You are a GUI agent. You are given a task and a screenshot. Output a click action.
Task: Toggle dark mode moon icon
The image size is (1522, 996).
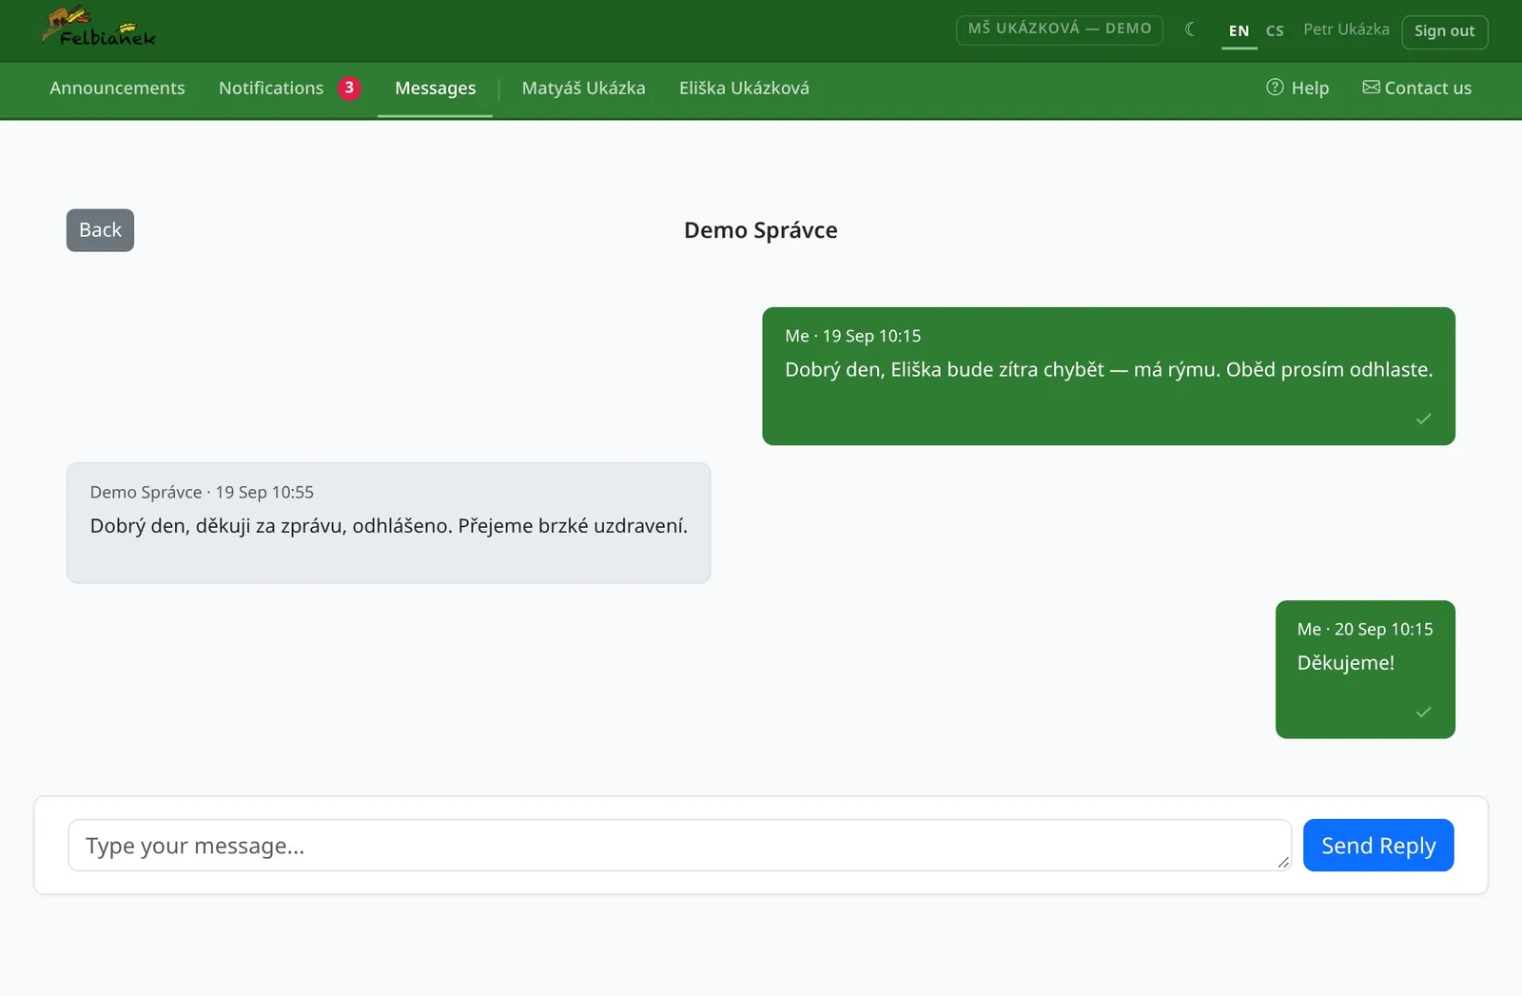[x=1190, y=29]
